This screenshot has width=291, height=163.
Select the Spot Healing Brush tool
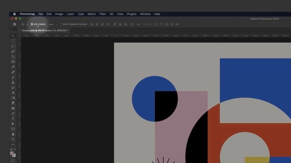coord(13,72)
